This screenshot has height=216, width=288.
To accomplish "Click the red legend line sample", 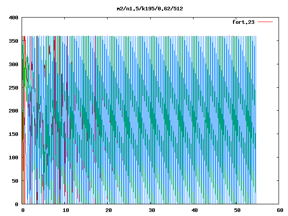I will pos(265,22).
